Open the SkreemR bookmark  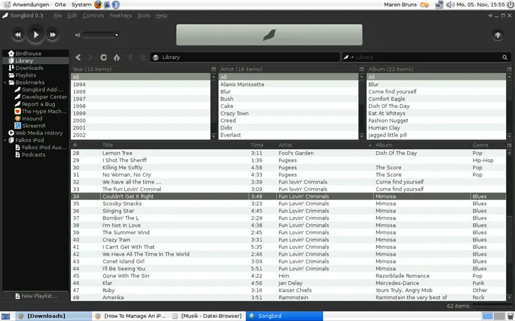(33, 125)
